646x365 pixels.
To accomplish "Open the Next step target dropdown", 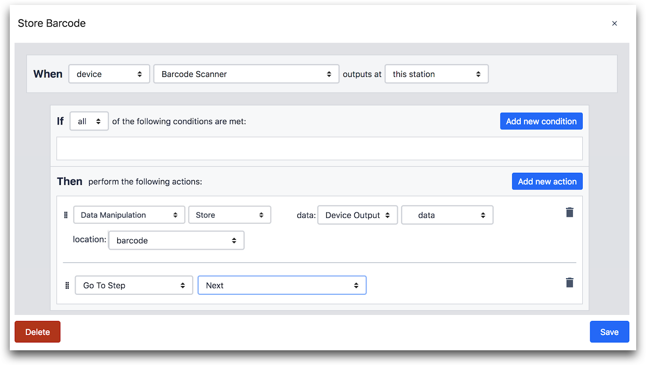I will (x=282, y=286).
